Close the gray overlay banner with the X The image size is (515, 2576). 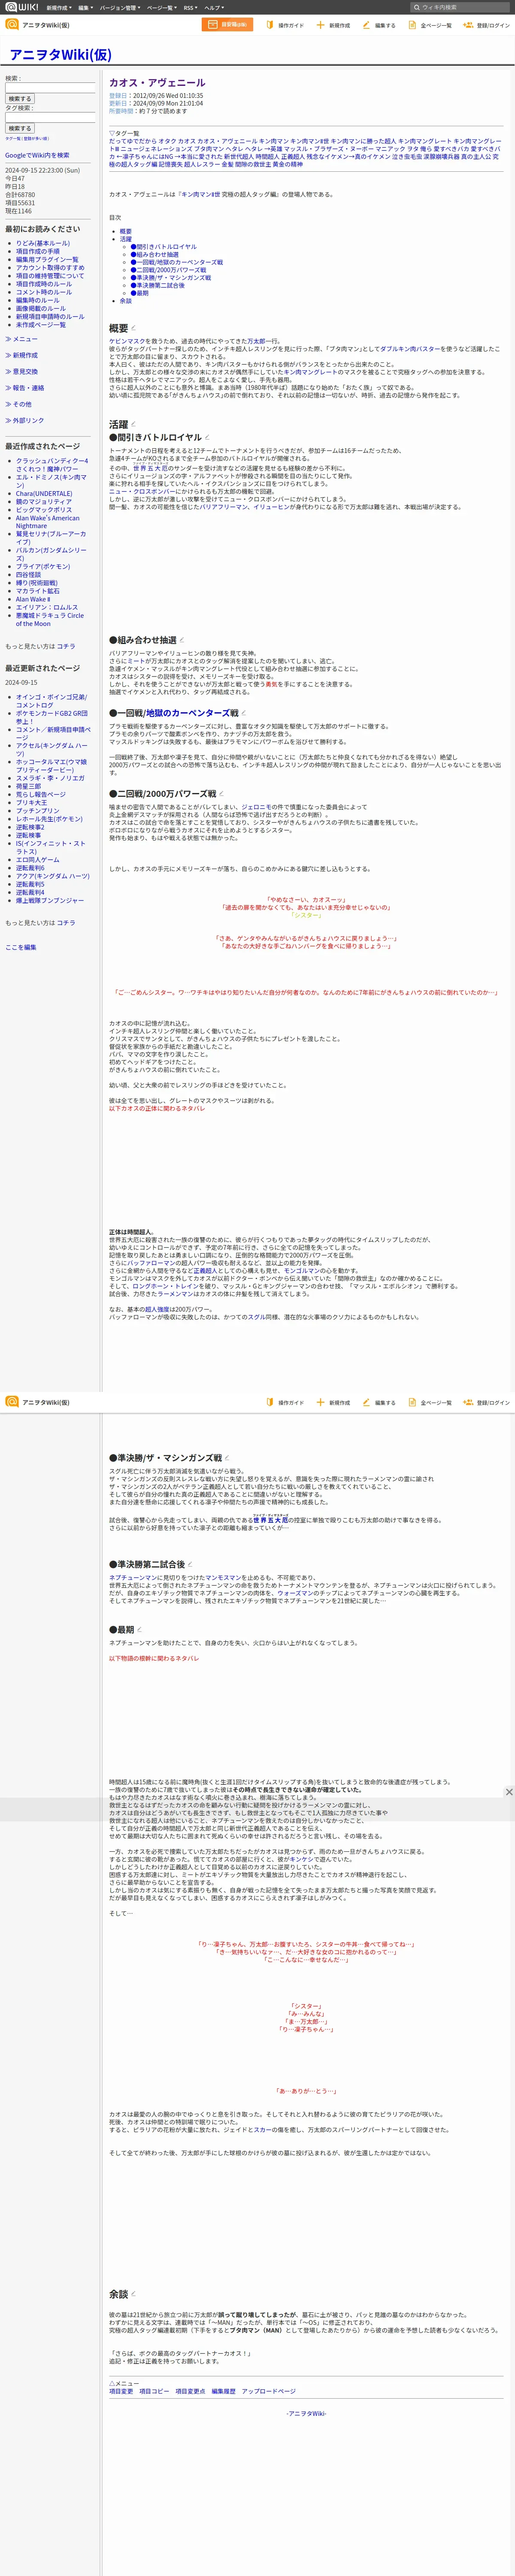tap(509, 1791)
